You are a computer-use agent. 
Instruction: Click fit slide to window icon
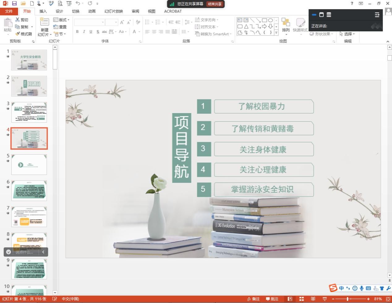click(388, 299)
